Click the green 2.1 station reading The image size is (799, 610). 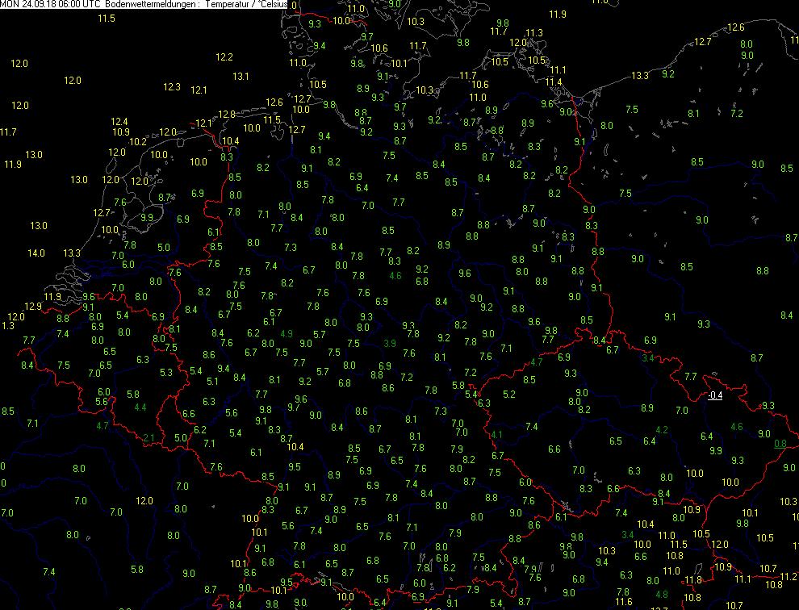pyautogui.click(x=149, y=438)
